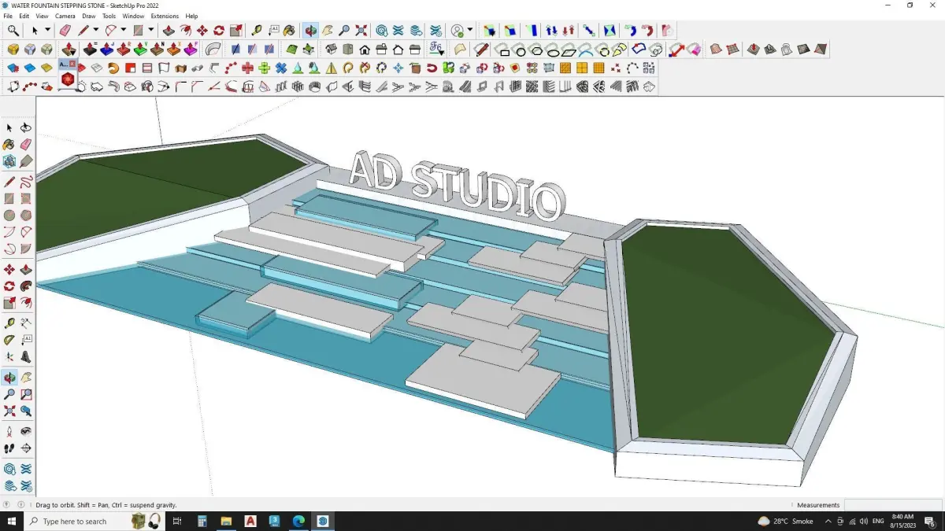This screenshot has height=531, width=945.
Task: Show hidden icons in system tray
Action: pos(828,521)
